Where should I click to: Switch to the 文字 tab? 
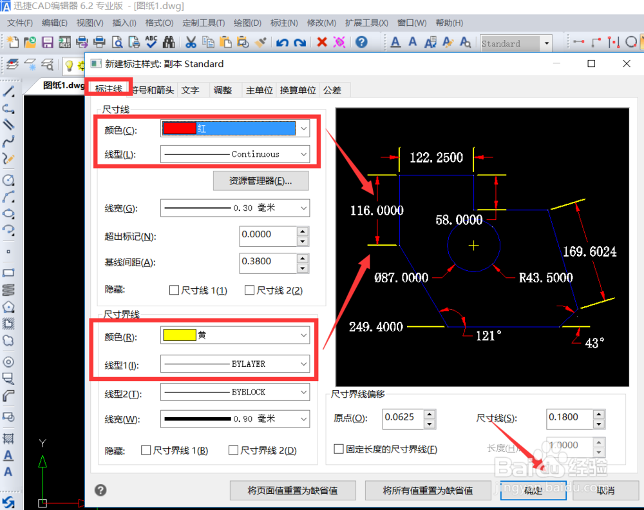click(190, 90)
